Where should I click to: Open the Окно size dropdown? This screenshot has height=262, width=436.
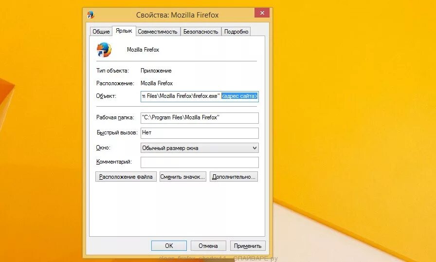(x=200, y=148)
